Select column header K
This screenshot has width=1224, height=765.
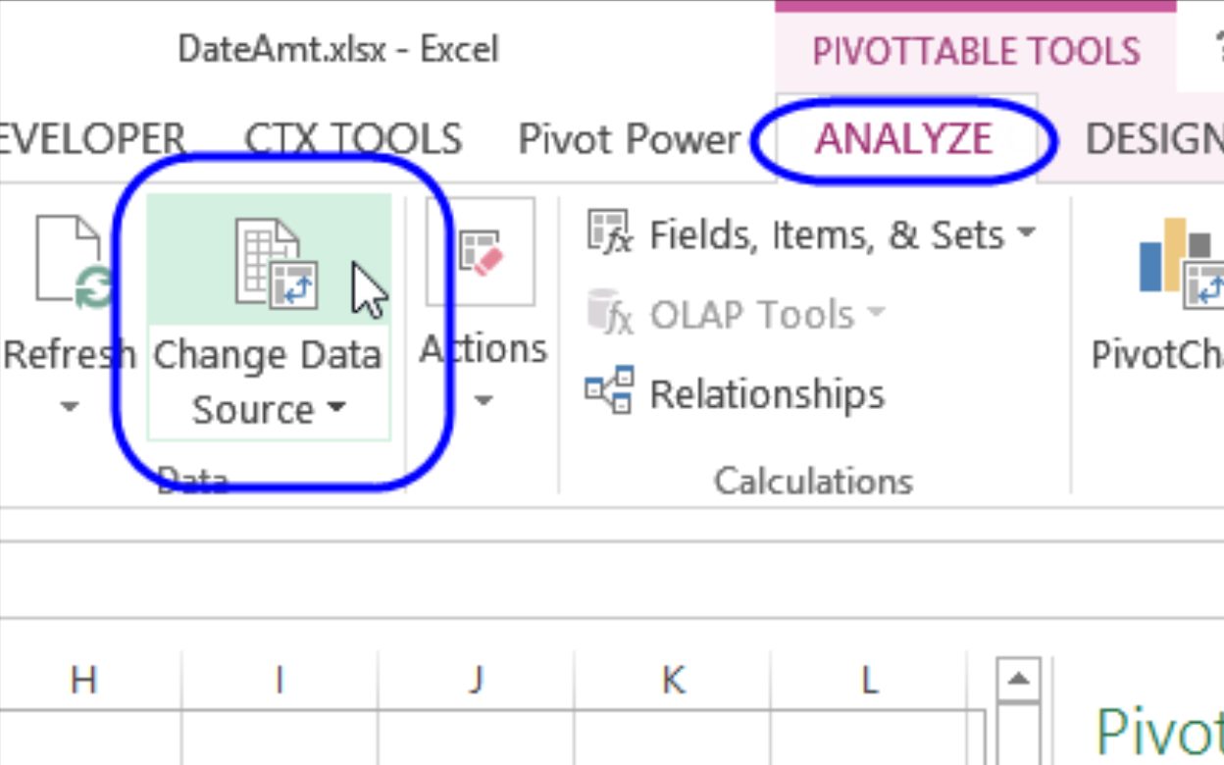click(671, 678)
